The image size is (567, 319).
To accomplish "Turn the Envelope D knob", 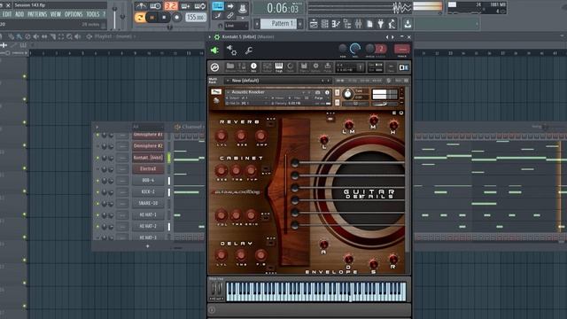I will (348, 259).
